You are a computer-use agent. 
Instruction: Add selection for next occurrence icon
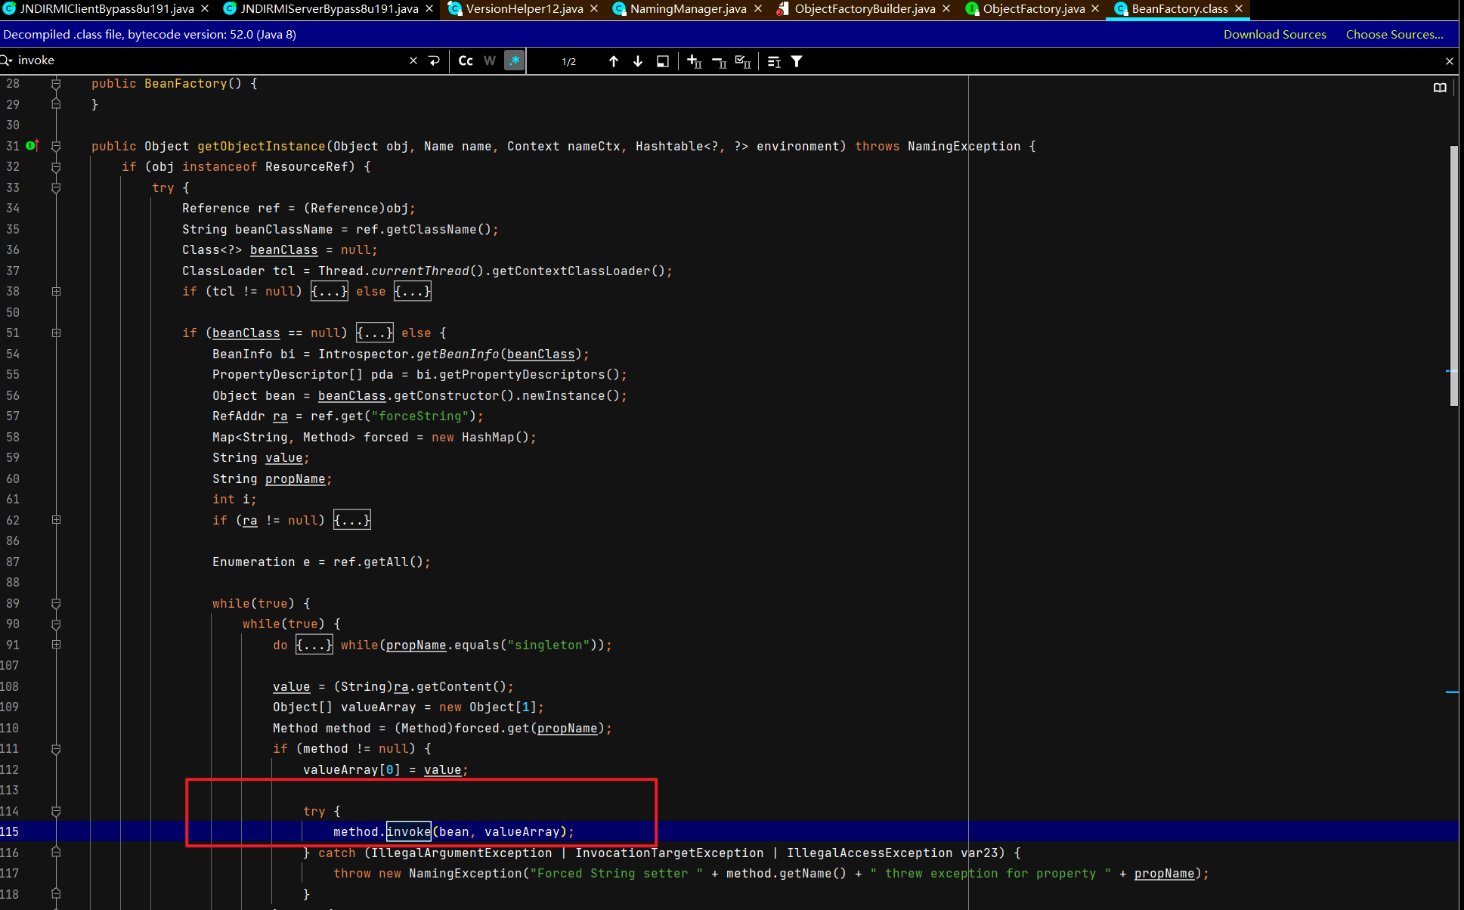click(x=694, y=61)
